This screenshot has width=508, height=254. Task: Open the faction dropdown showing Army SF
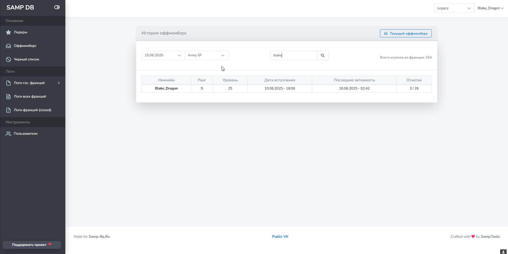click(x=206, y=55)
